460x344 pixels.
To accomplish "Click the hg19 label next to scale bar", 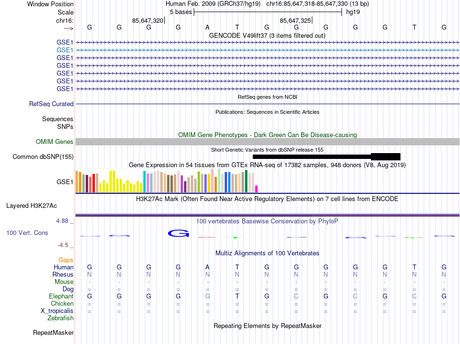I will pyautogui.click(x=353, y=12).
